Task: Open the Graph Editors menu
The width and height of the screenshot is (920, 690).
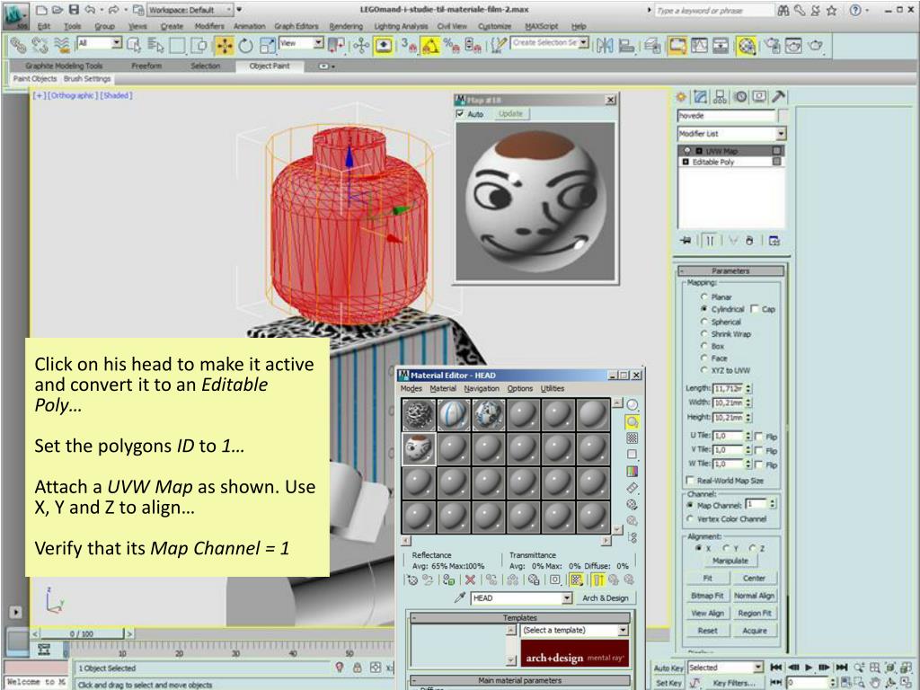Action: click(296, 26)
